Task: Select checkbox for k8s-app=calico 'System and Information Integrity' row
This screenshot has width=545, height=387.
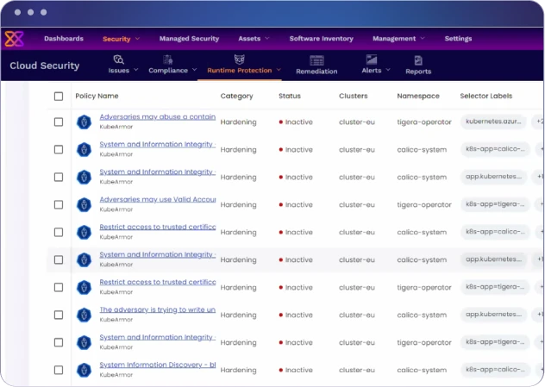Action: [59, 149]
